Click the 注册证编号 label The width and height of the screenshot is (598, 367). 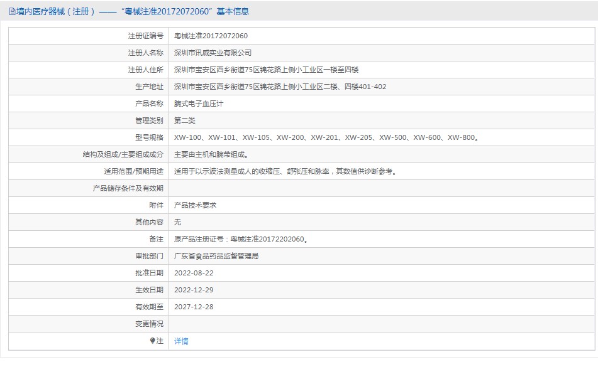(x=146, y=36)
